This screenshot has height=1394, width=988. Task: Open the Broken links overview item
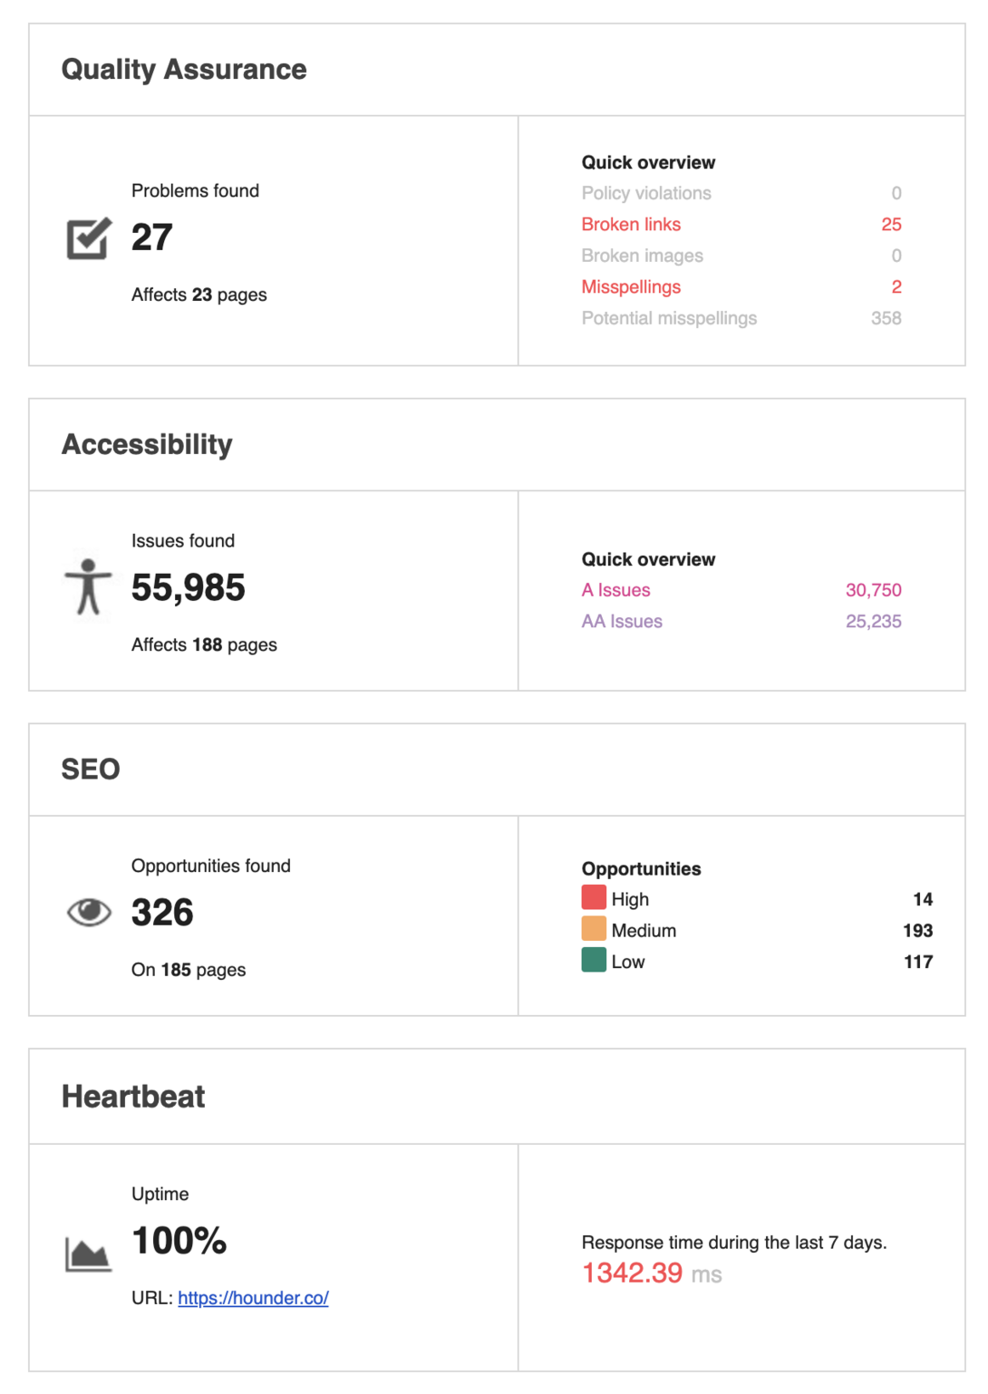pyautogui.click(x=631, y=225)
